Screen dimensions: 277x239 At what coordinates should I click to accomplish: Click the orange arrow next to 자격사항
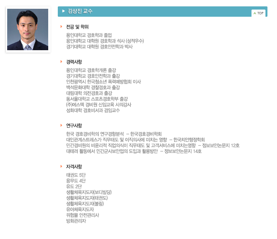[x=61, y=166]
